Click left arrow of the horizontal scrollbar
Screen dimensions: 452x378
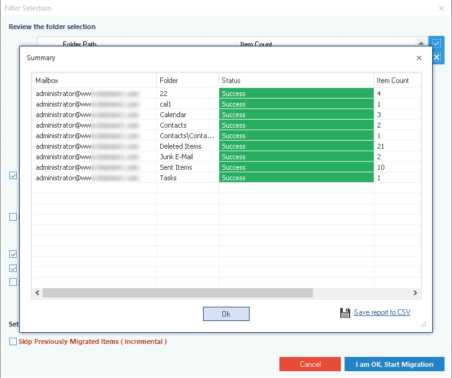pos(37,293)
